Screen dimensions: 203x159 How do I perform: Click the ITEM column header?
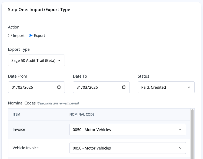tap(16, 115)
